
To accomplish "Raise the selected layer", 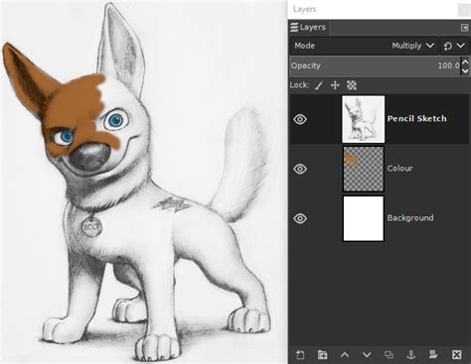I will [345, 355].
